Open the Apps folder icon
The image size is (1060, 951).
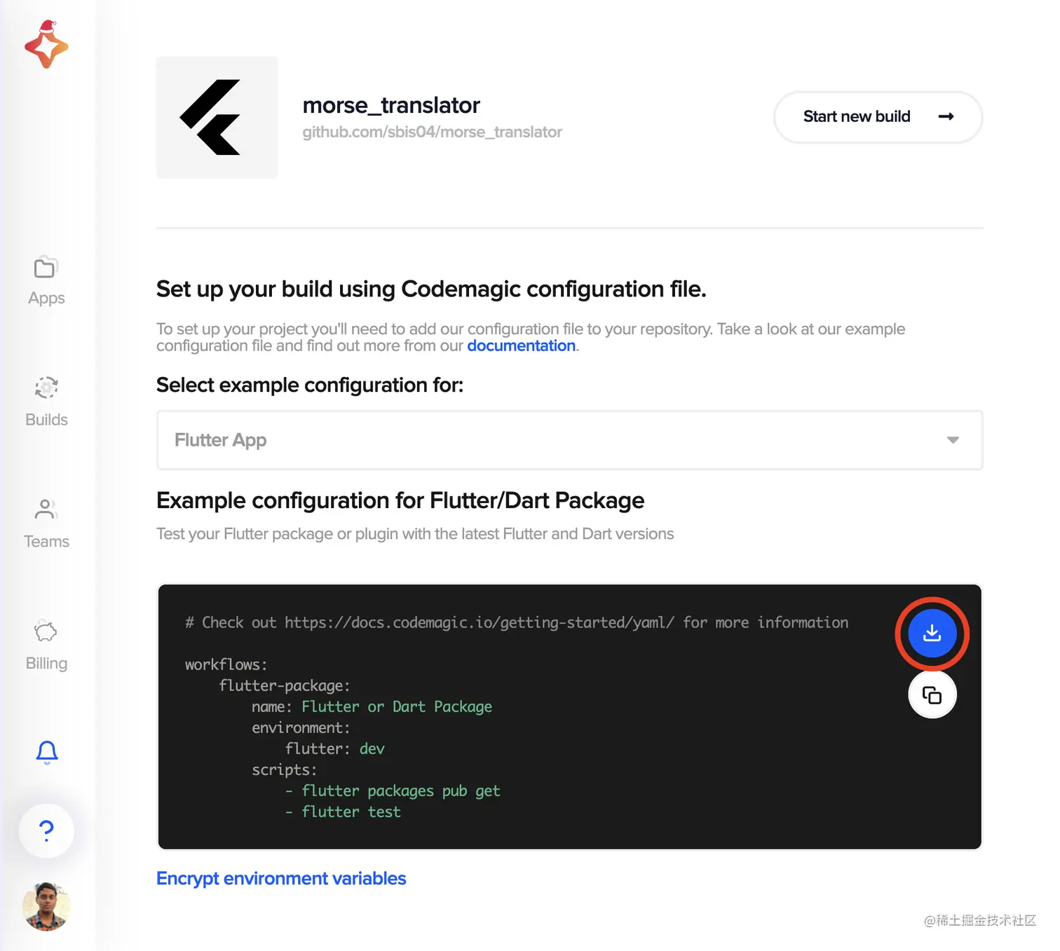(46, 268)
